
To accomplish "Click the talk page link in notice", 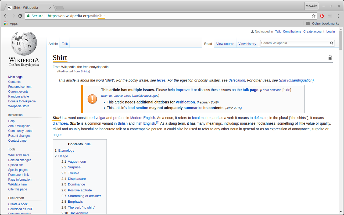I will point(250,90).
